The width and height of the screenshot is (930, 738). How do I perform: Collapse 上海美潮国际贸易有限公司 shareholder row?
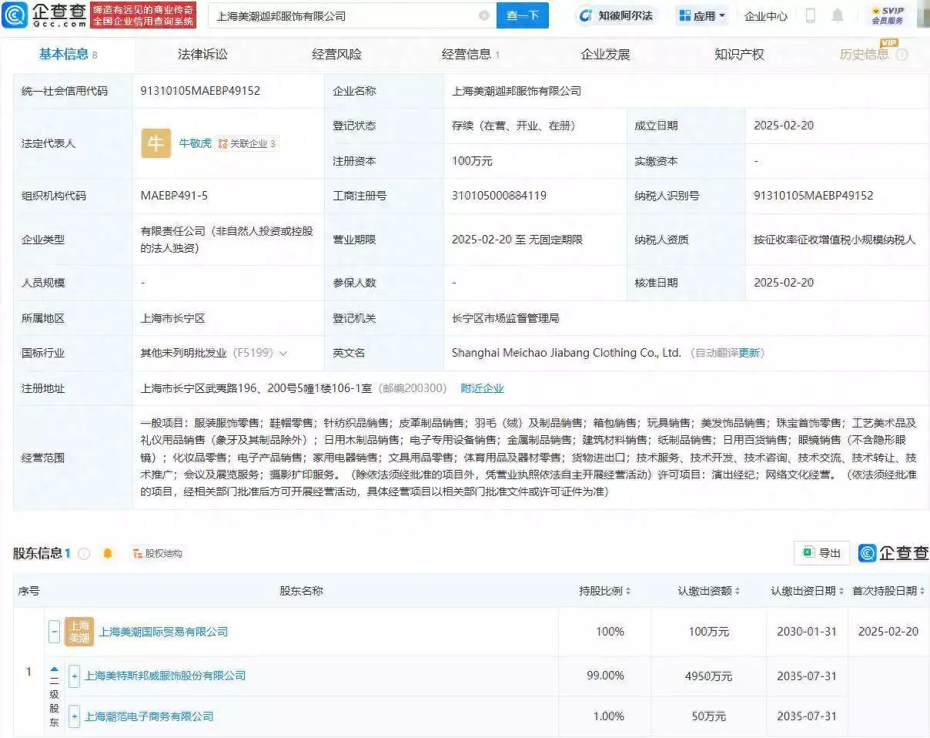54,632
